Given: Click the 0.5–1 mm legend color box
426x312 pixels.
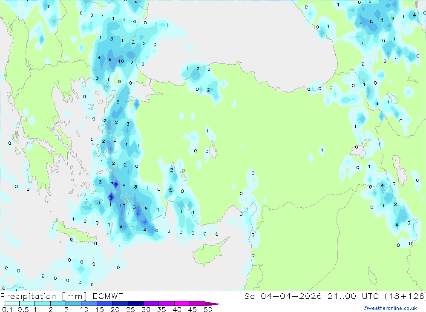Looking at the screenshot, I should coord(27,303).
